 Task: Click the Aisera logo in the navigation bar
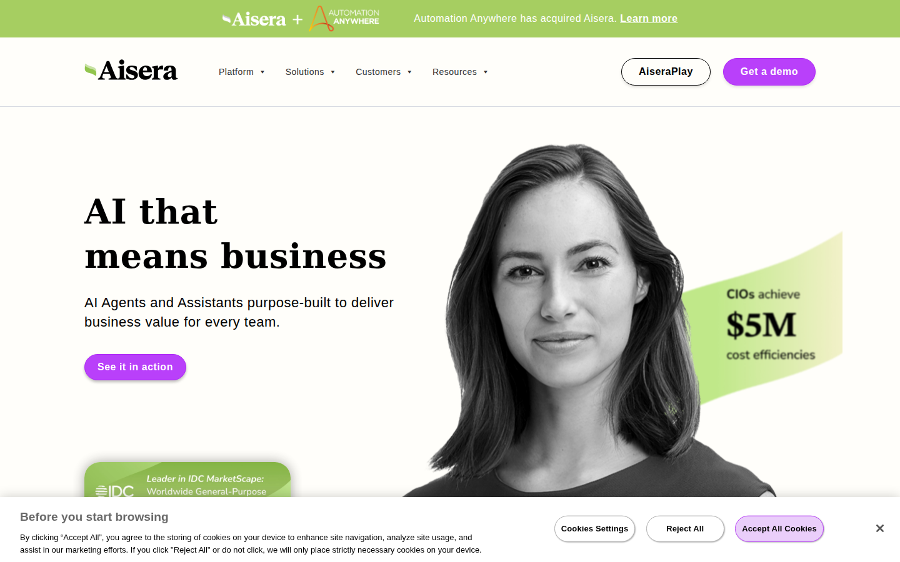click(131, 71)
